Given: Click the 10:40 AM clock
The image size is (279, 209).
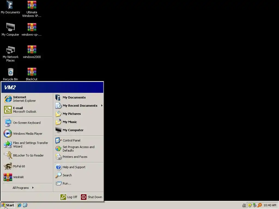Looking at the screenshot, I should point(270,205).
